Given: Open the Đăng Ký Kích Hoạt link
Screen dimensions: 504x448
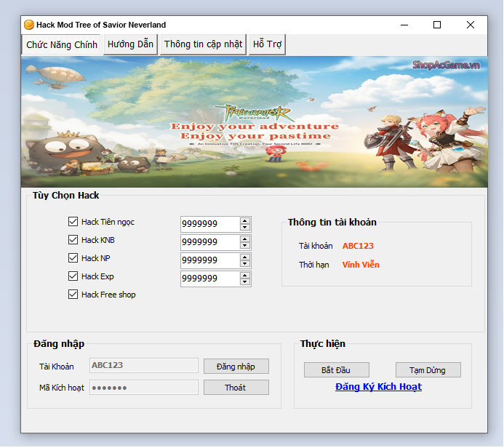Looking at the screenshot, I should 378,387.
